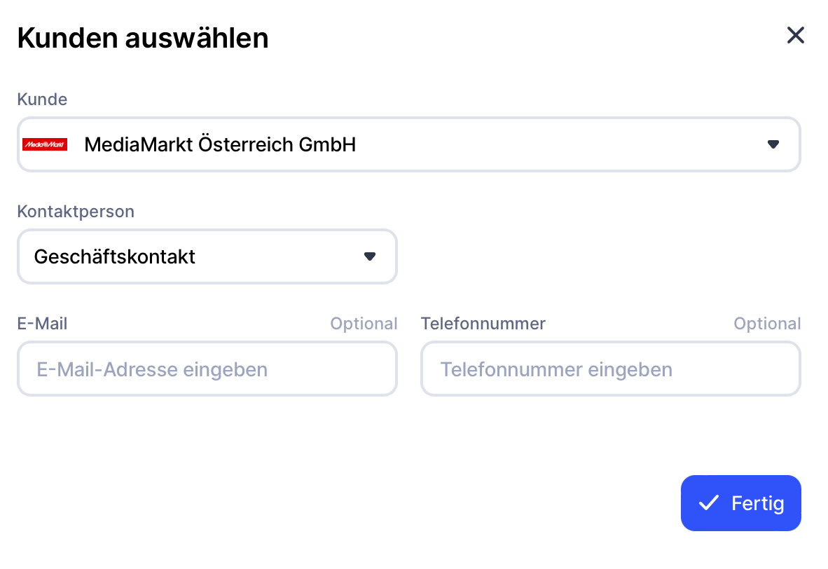Close the Kunden auswählen dialog

click(795, 36)
